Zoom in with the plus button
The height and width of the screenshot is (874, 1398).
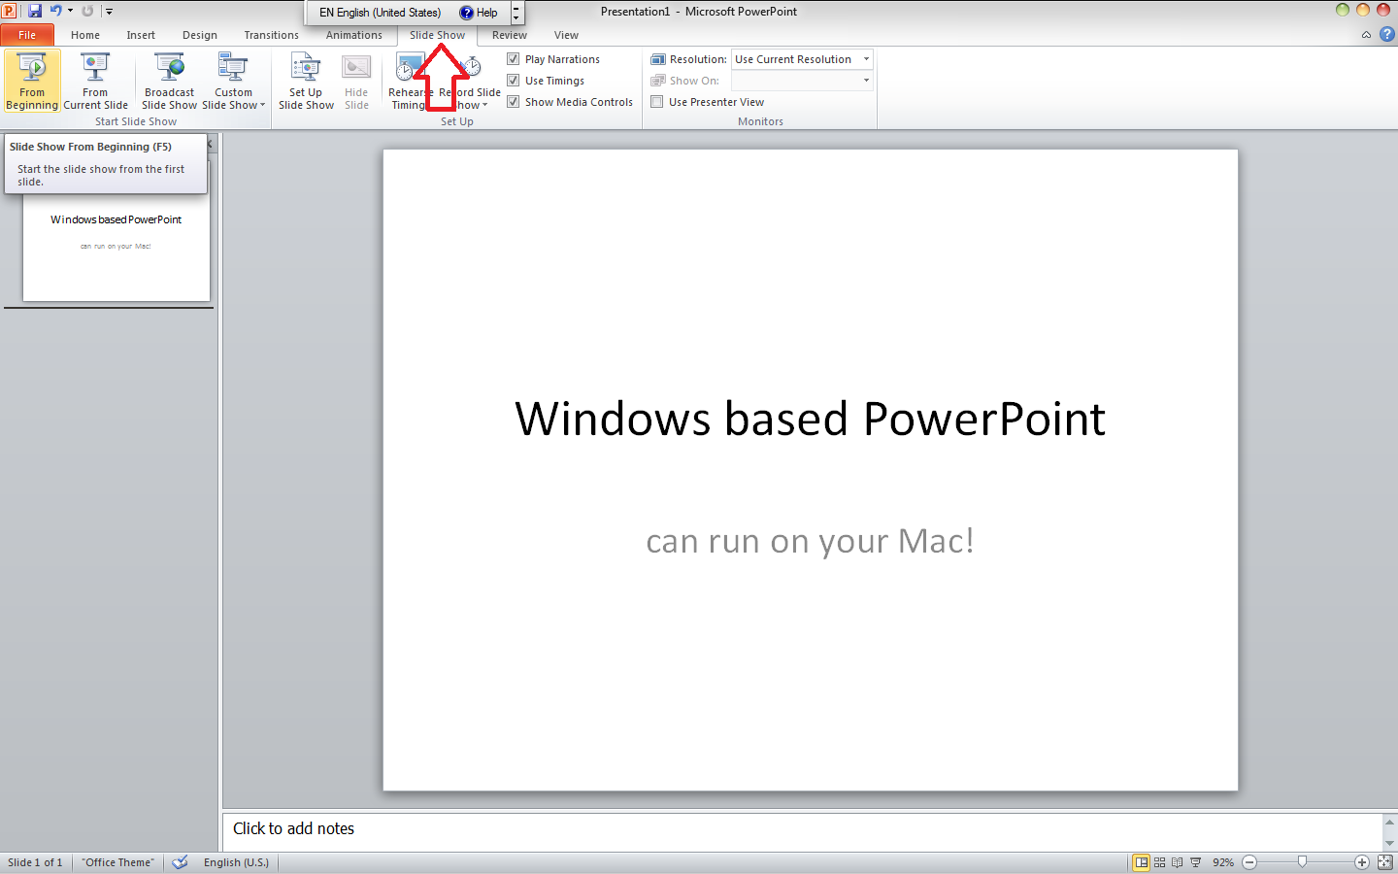pyautogui.click(x=1362, y=862)
